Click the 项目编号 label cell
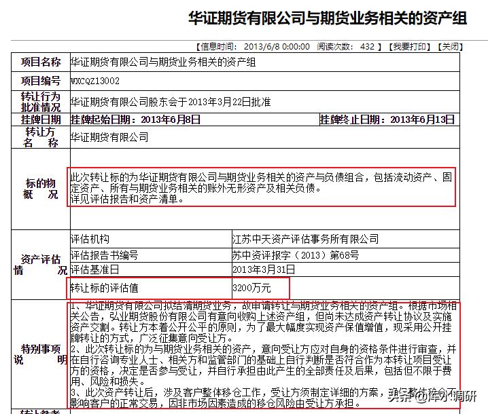The width and height of the screenshot is (488, 414). click(x=41, y=81)
